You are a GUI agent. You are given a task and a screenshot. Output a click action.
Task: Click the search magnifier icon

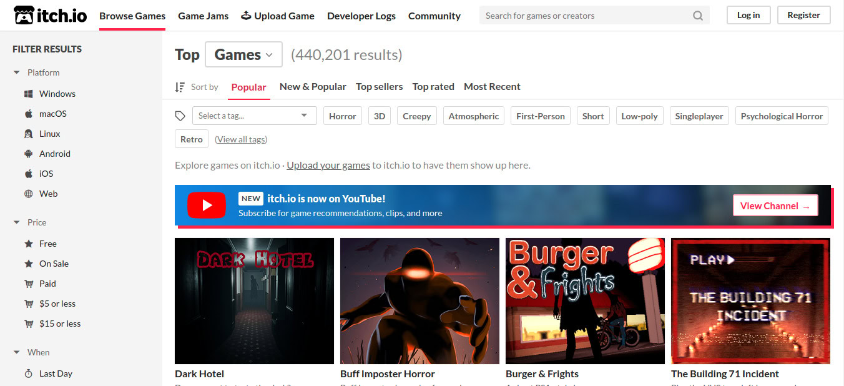point(698,16)
